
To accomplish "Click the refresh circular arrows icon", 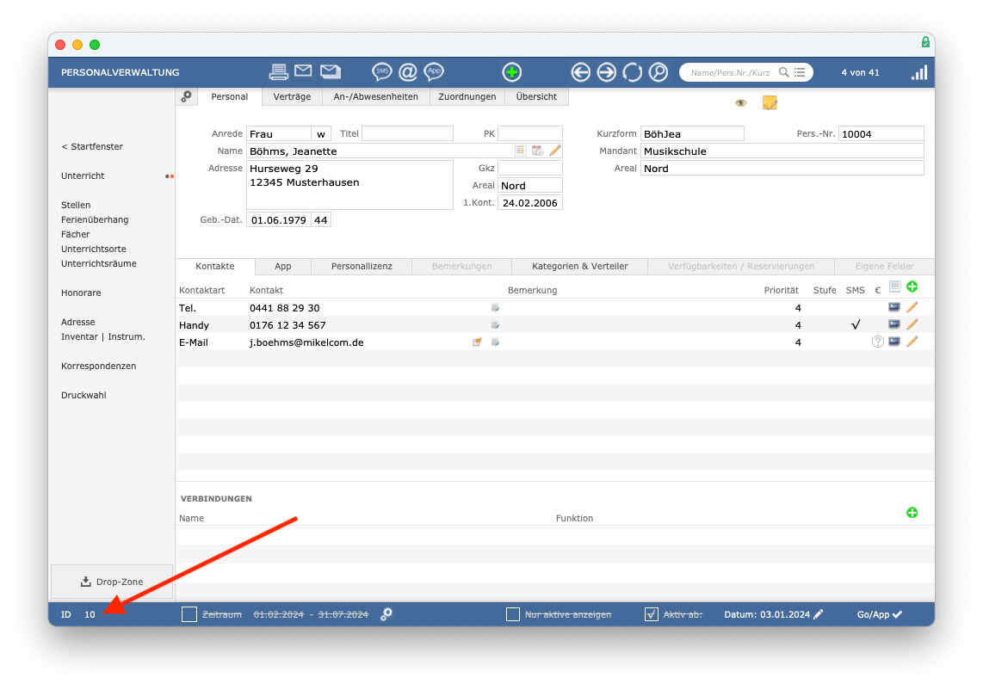I will 632,72.
